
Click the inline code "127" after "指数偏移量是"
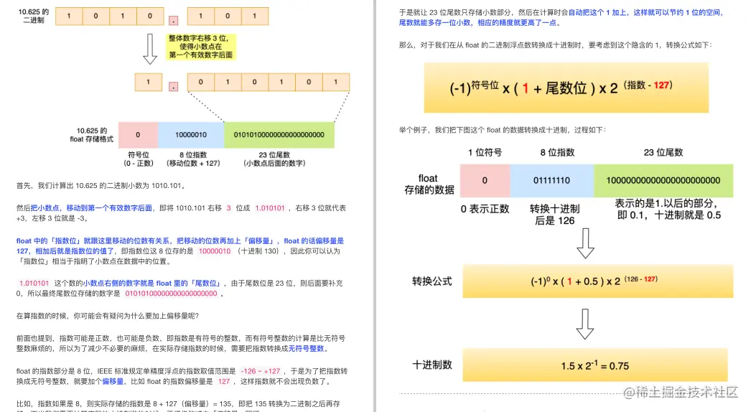tap(224, 381)
